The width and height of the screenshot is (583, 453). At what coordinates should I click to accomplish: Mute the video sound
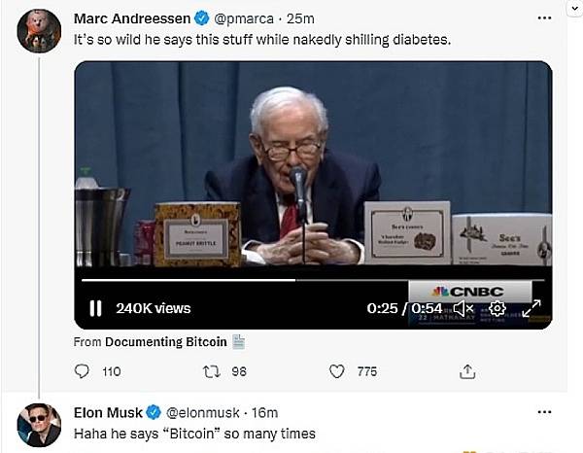463,308
